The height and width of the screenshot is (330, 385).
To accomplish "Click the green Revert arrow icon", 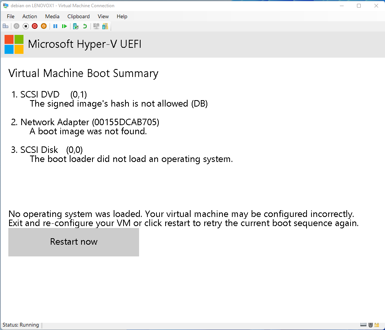I will 85,26.
